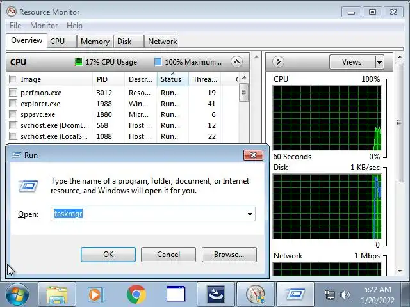Open the Windows Start orb
The height and width of the screenshot is (307, 410).
coord(16,294)
